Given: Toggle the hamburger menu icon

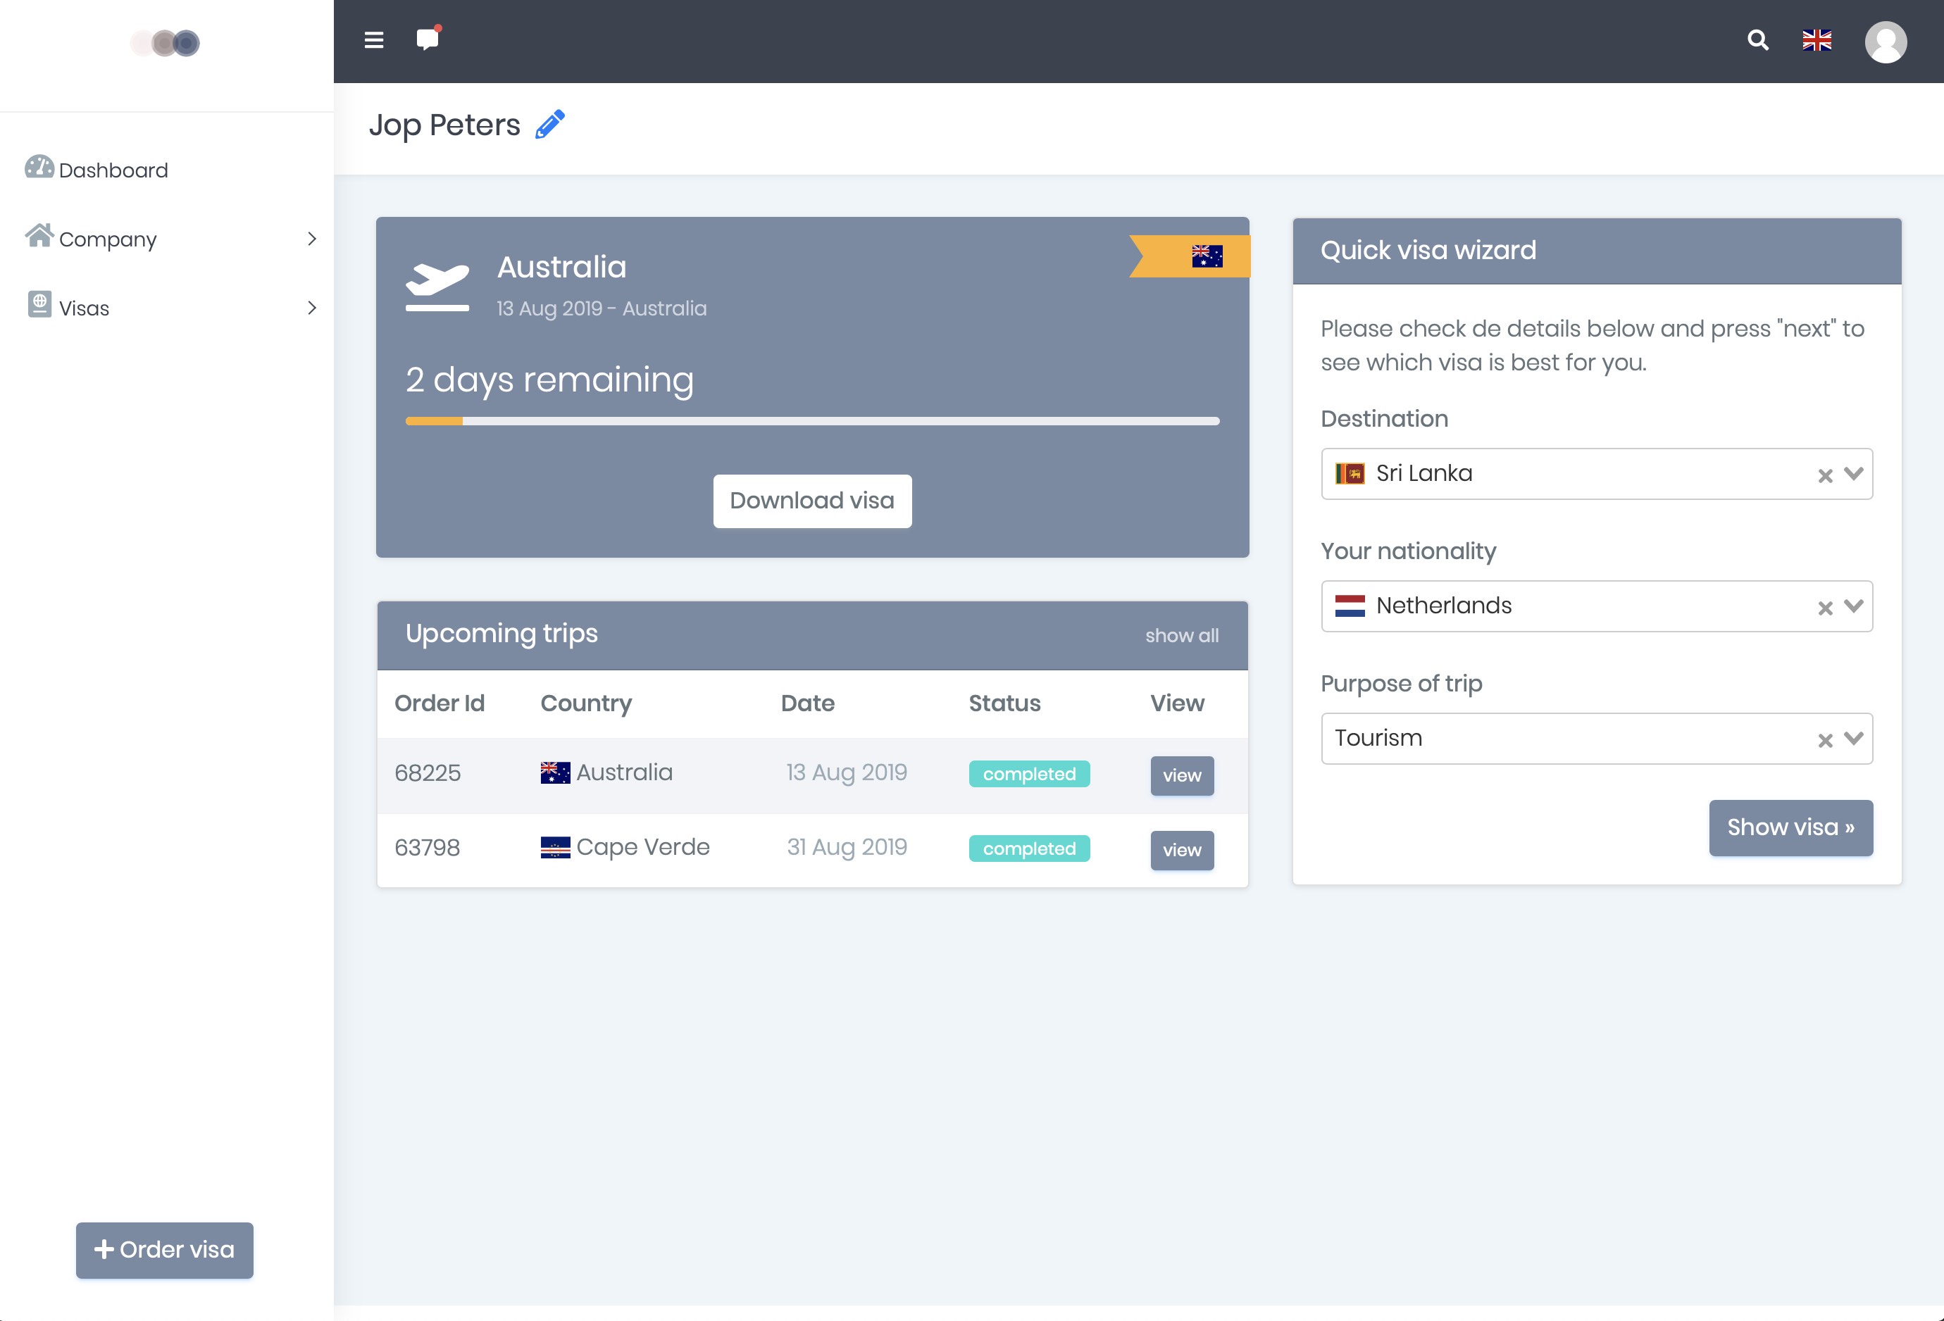Looking at the screenshot, I should 374,40.
